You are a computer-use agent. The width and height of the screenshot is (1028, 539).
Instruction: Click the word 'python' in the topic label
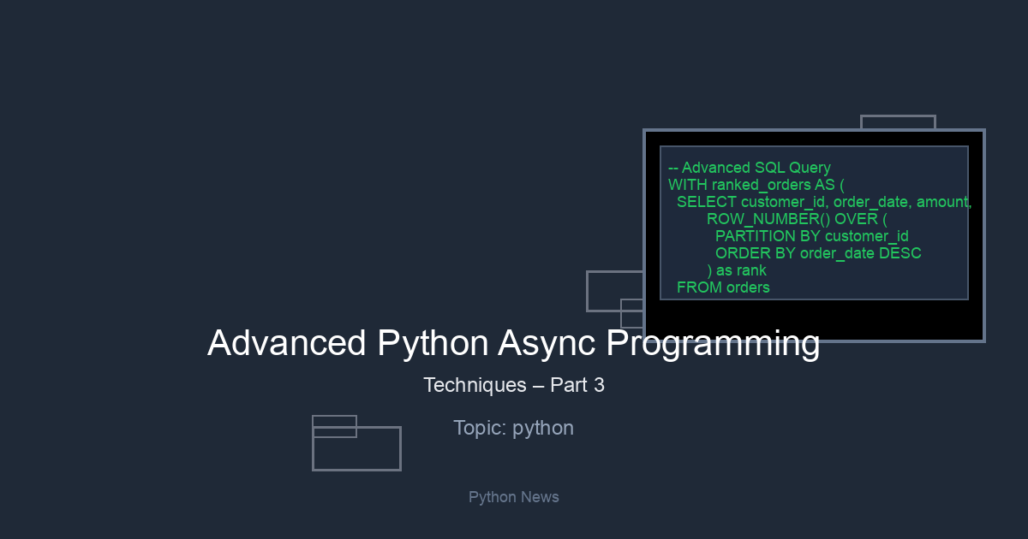tap(542, 428)
